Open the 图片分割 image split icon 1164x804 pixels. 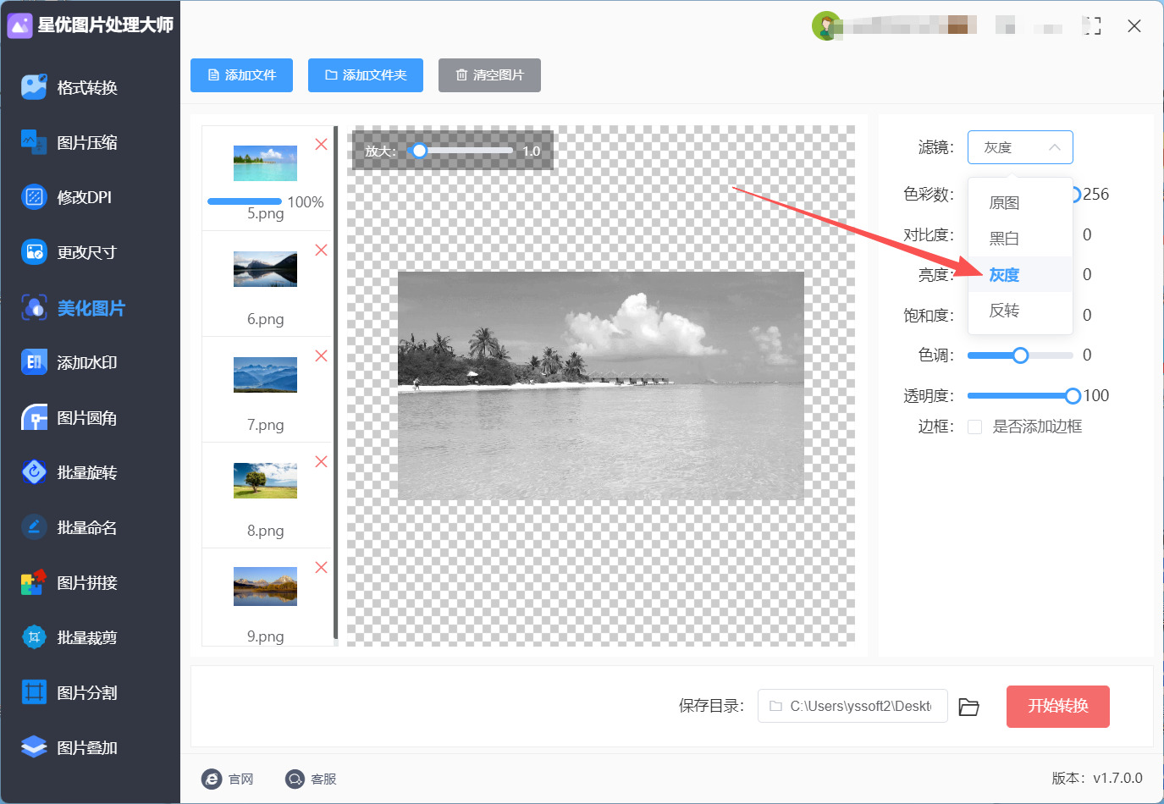pyautogui.click(x=34, y=692)
